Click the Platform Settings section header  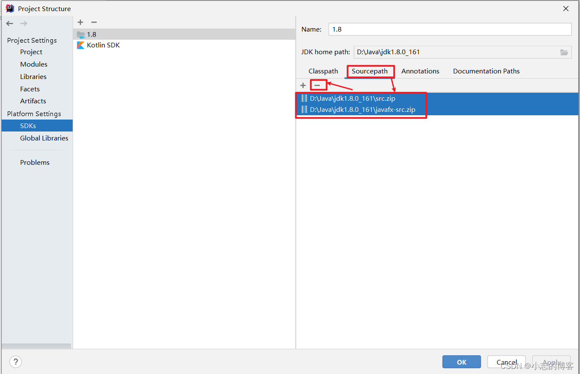point(34,114)
